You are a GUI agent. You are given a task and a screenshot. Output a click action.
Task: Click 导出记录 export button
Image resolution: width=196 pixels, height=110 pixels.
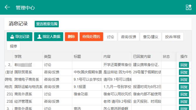click(x=19, y=37)
